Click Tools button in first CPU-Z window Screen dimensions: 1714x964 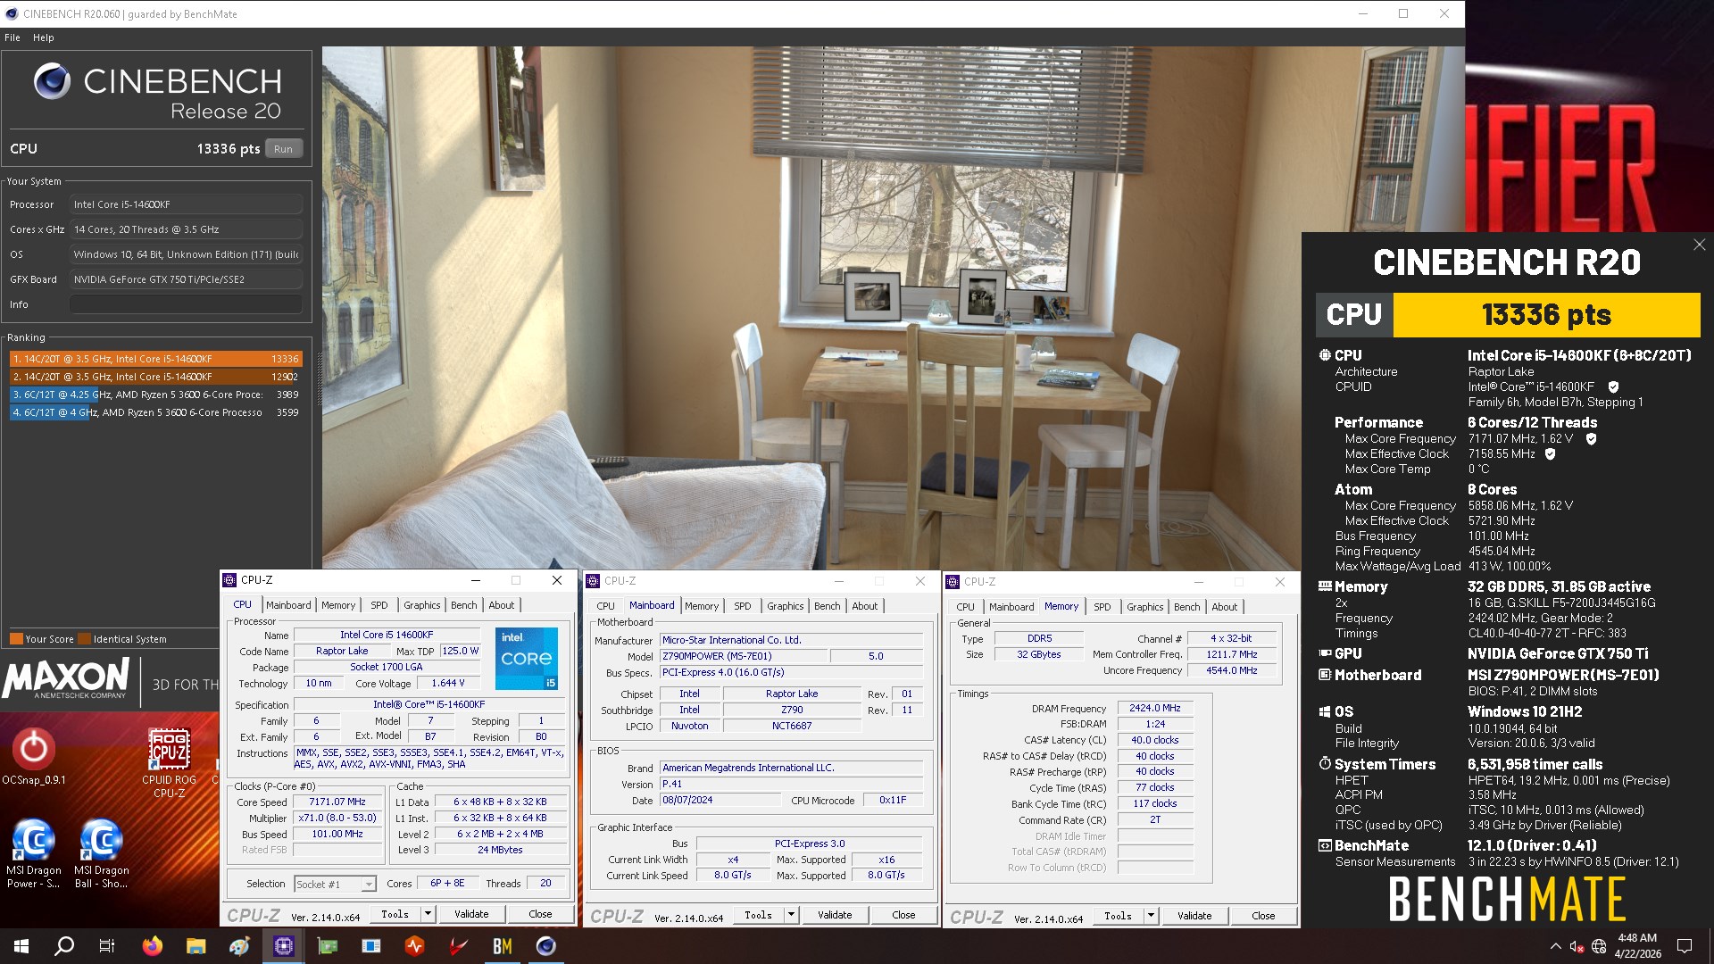click(x=395, y=914)
